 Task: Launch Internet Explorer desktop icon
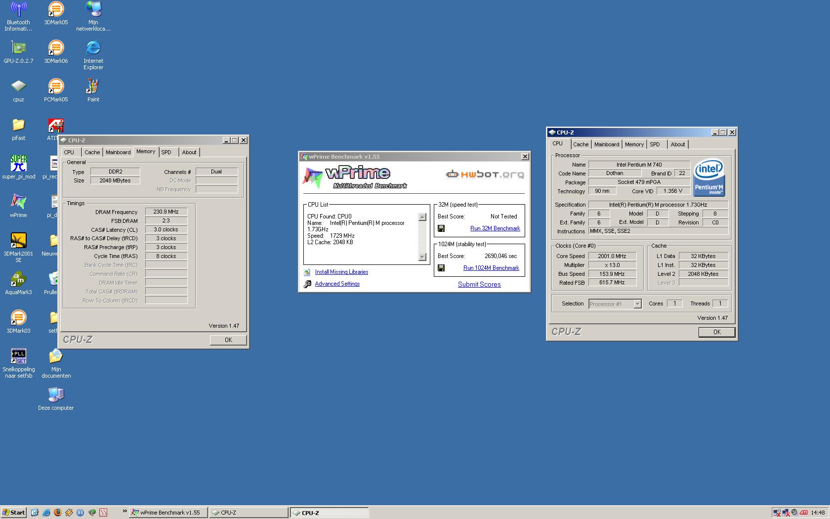point(93,55)
